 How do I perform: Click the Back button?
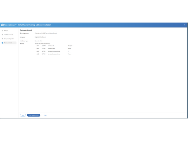[23, 115]
